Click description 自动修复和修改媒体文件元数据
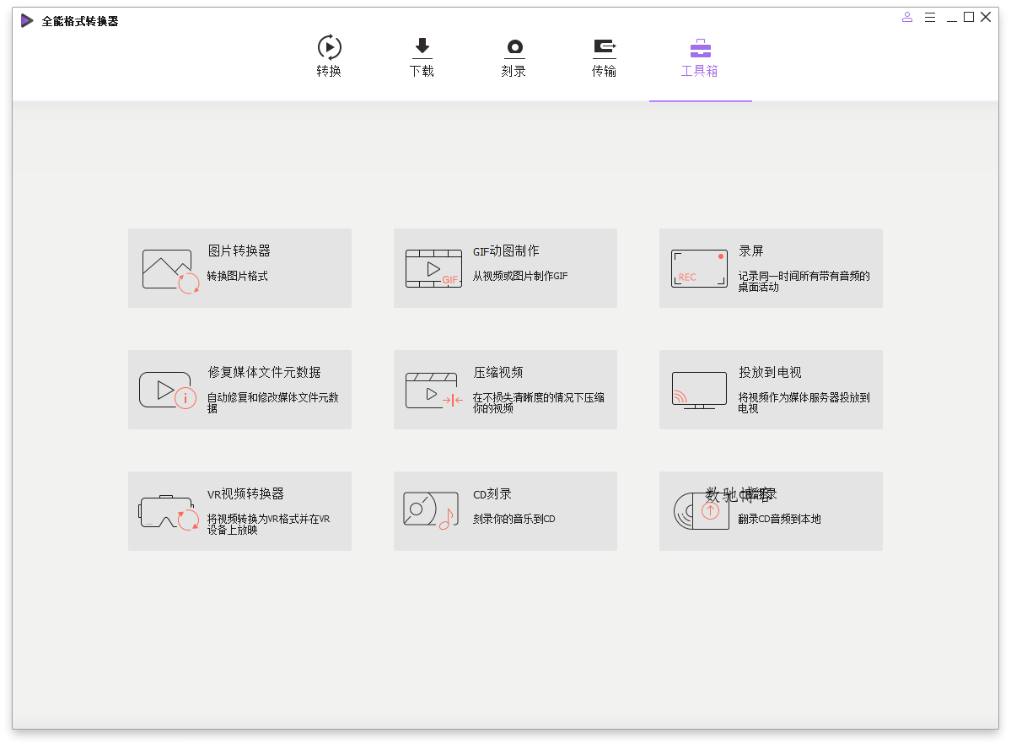 point(272,402)
